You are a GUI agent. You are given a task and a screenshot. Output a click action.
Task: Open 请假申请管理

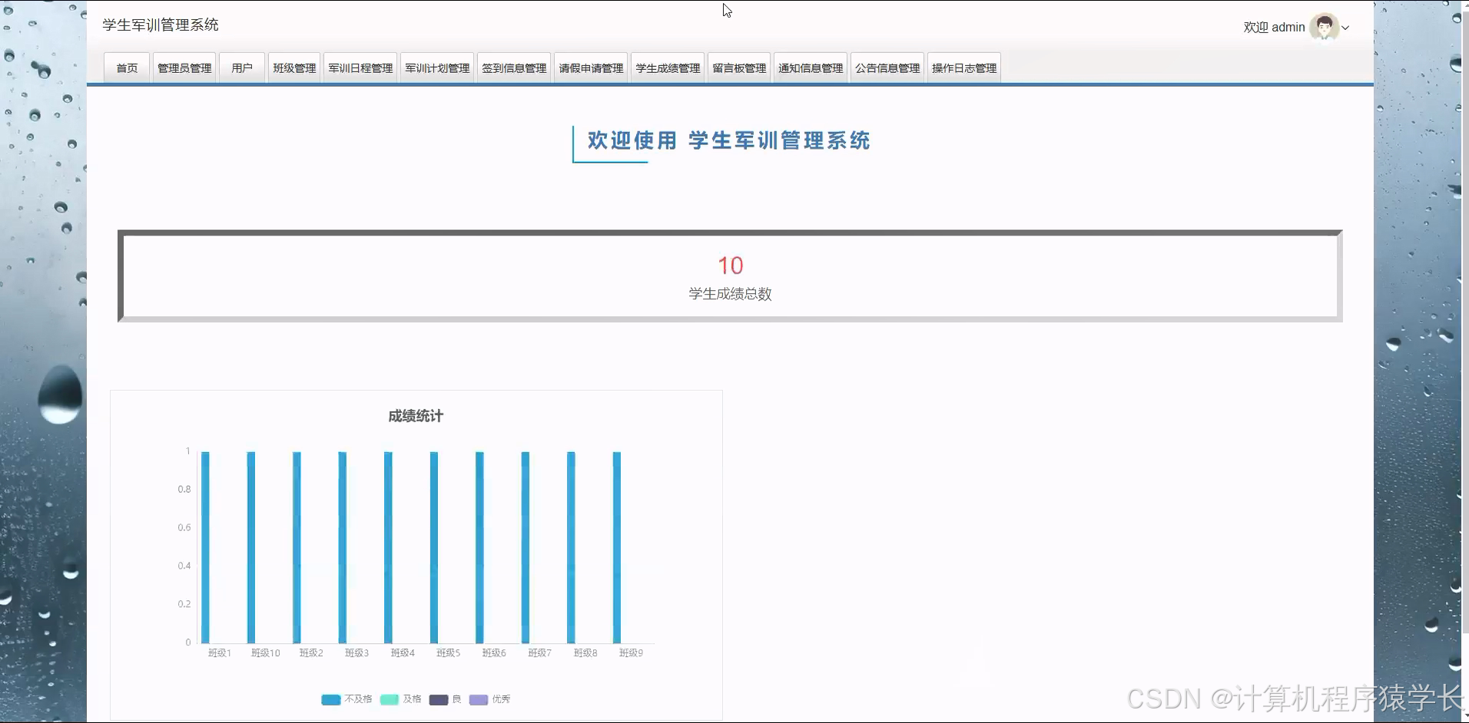591,68
